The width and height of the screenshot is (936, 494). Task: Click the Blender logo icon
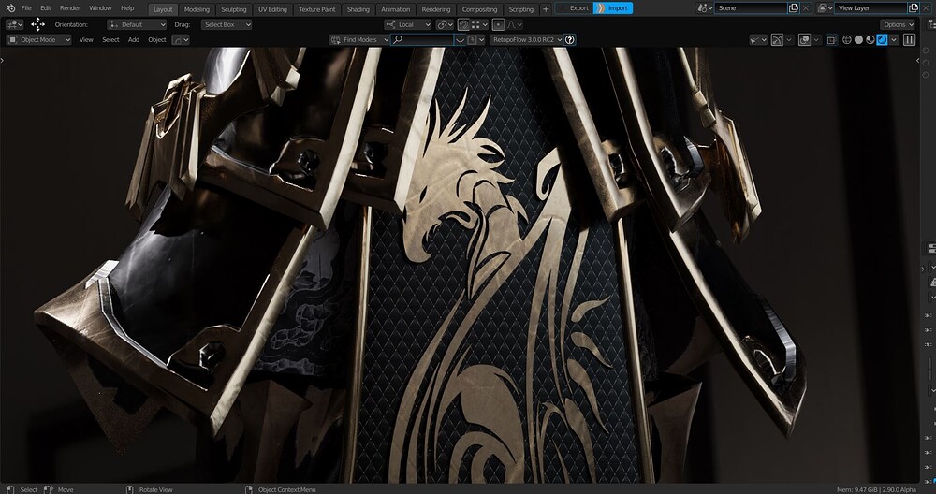click(x=10, y=8)
